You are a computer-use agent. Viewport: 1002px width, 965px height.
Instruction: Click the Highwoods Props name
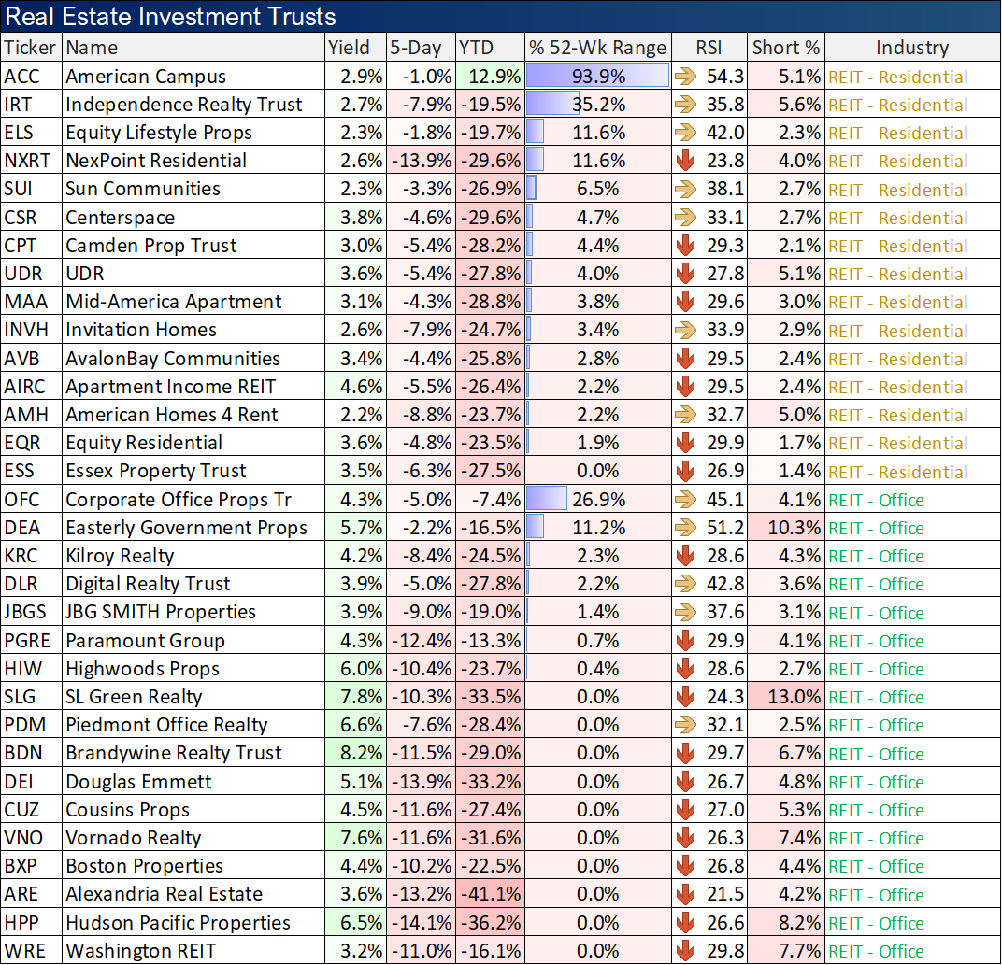(x=142, y=668)
